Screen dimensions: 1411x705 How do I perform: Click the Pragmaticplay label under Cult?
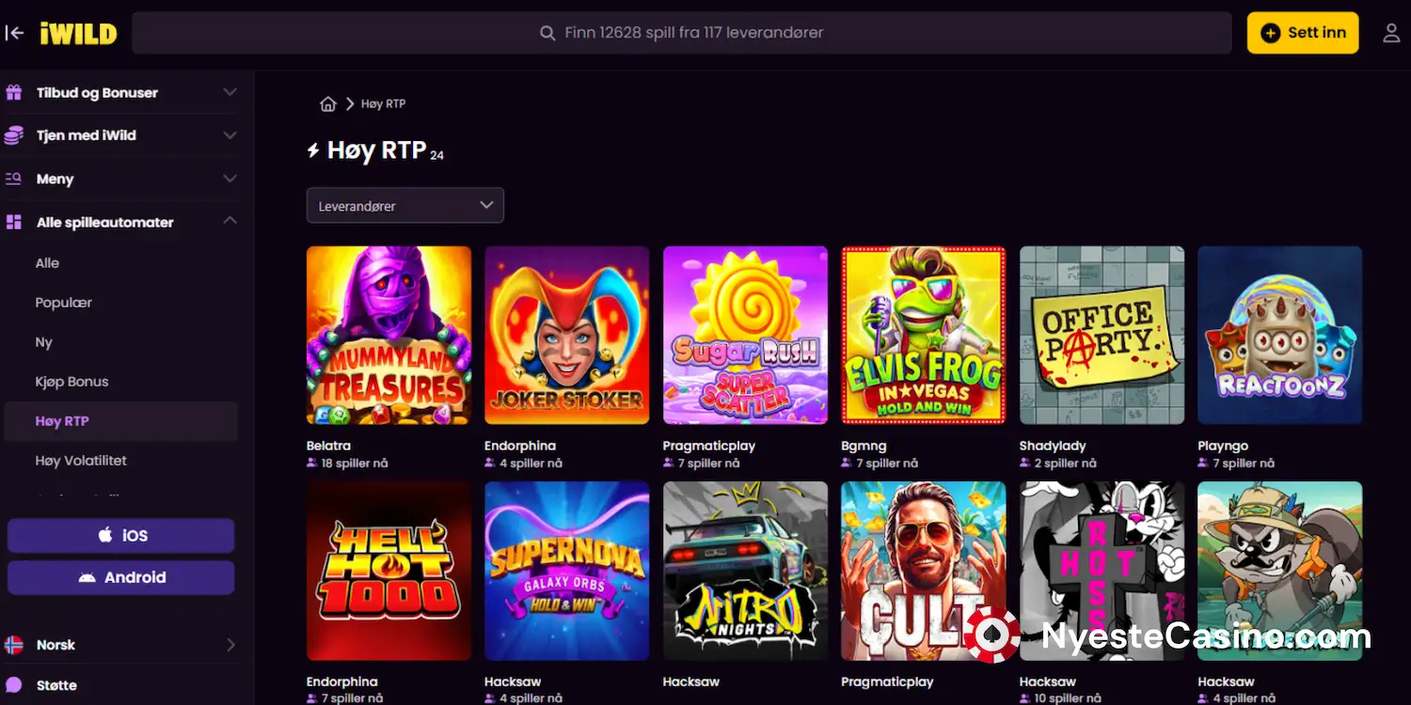click(887, 681)
